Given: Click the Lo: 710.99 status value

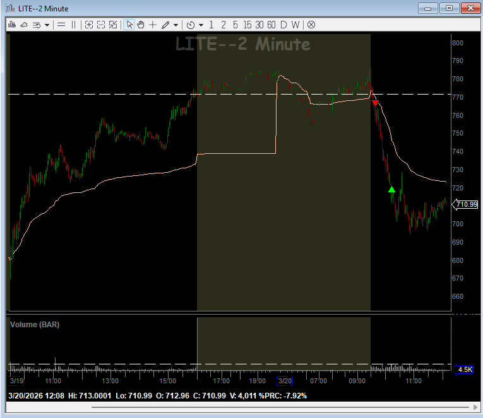Looking at the screenshot, I should pos(134,395).
